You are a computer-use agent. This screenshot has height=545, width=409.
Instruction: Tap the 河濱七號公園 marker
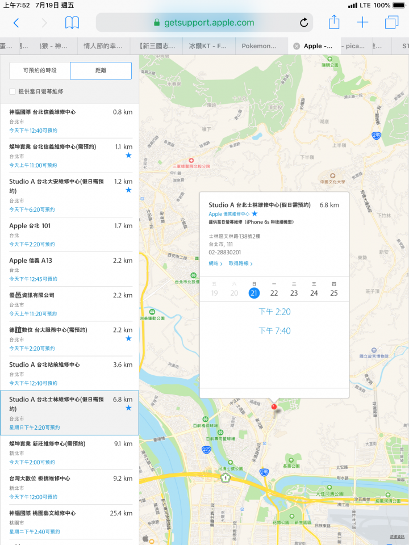(x=230, y=462)
